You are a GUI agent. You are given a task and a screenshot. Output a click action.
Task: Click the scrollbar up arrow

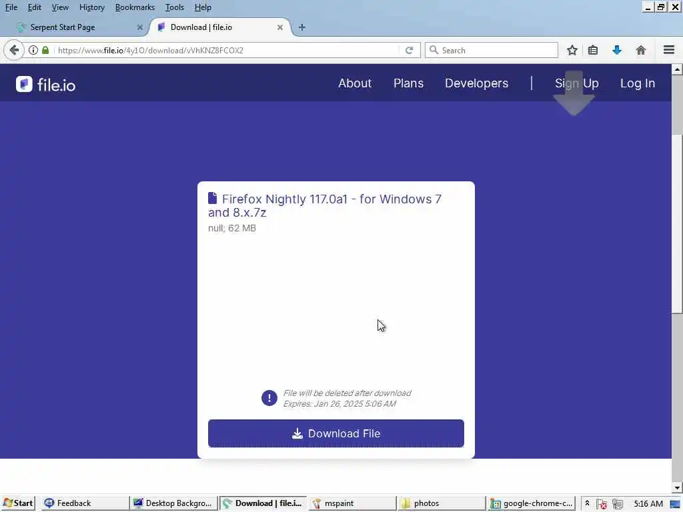point(677,69)
